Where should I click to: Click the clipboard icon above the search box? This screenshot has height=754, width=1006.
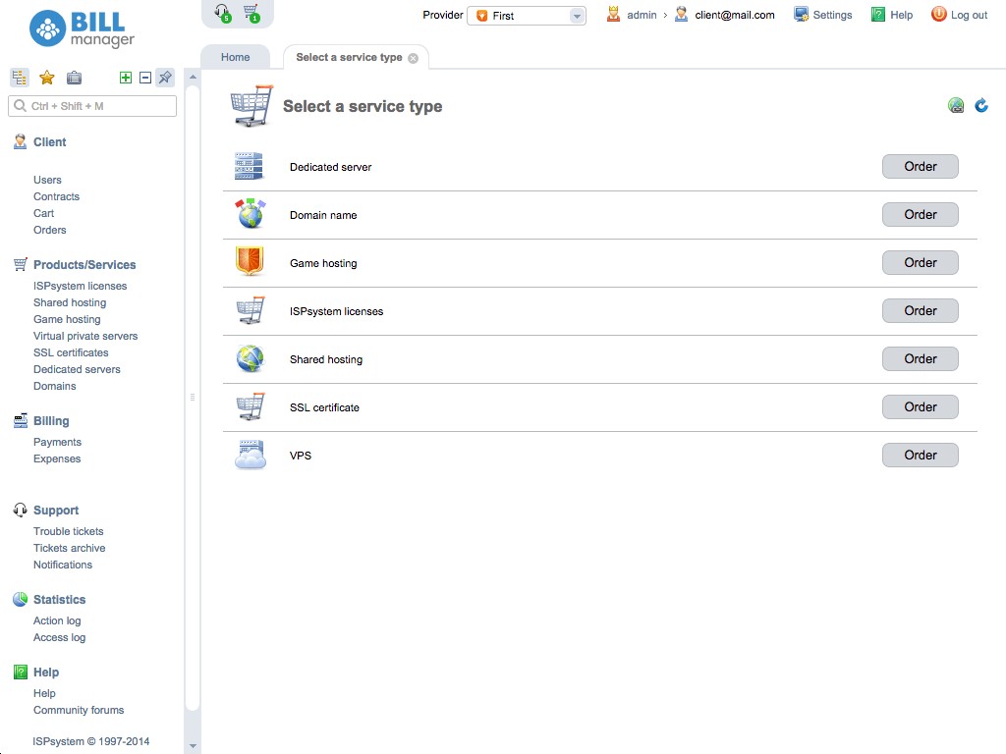click(74, 78)
